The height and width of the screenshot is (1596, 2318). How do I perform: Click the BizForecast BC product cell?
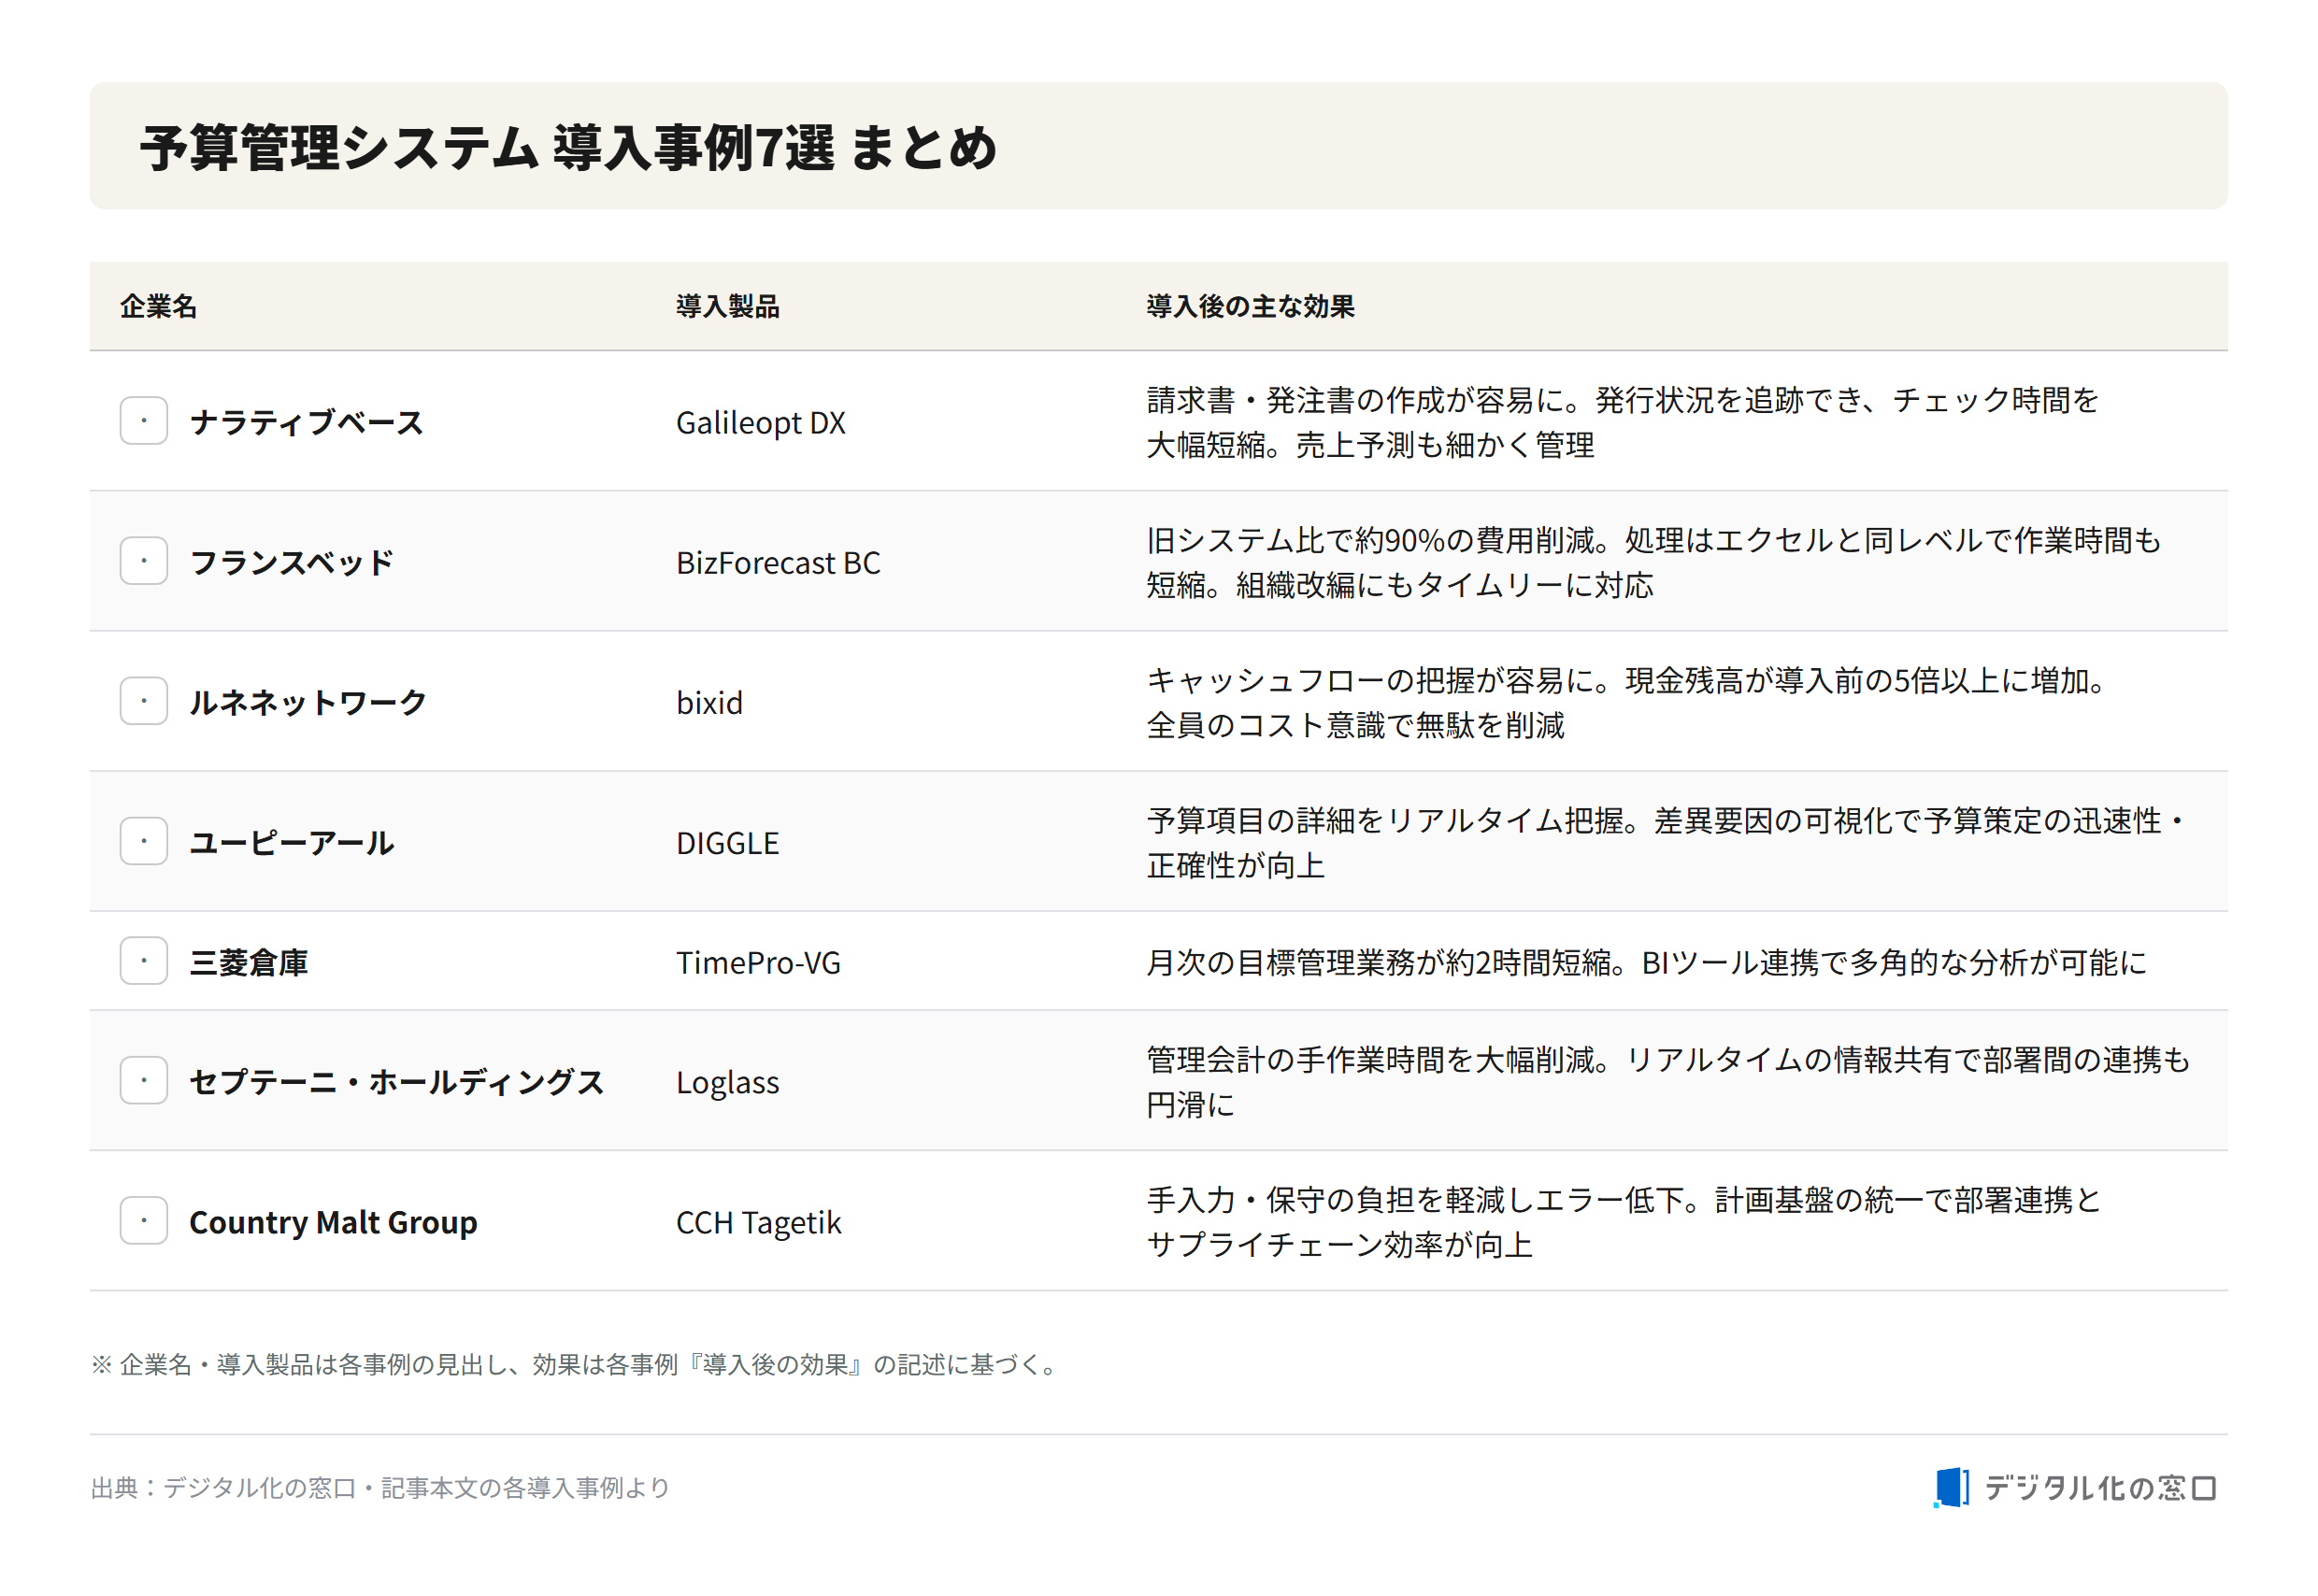(778, 563)
